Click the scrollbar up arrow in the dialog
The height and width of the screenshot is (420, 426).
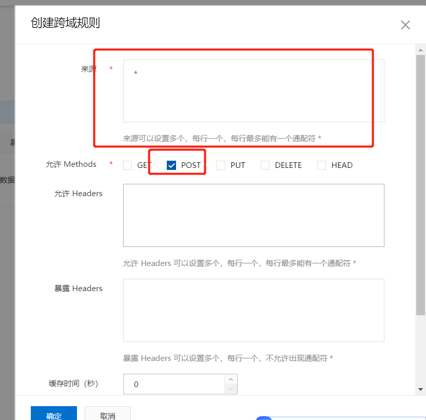click(420, 50)
